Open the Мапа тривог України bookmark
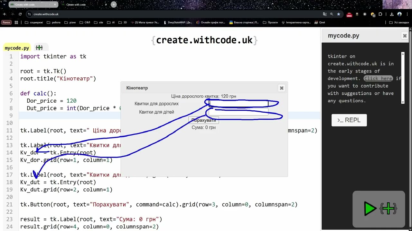Viewport: 412px width, 231px height. click(x=145, y=22)
